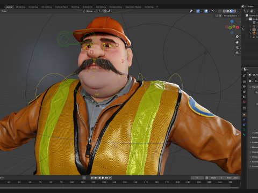Add a new workspace with plus button

tap(157, 7)
